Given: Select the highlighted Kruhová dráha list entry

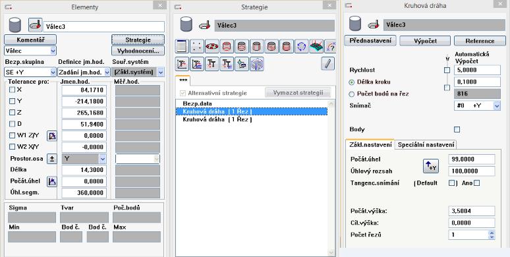Looking at the screenshot, I should point(252,111).
